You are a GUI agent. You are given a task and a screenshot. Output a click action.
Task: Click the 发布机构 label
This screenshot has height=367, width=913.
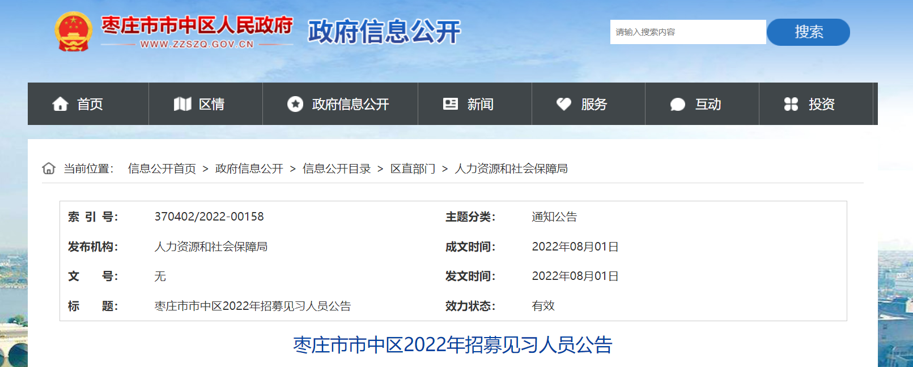(x=93, y=247)
